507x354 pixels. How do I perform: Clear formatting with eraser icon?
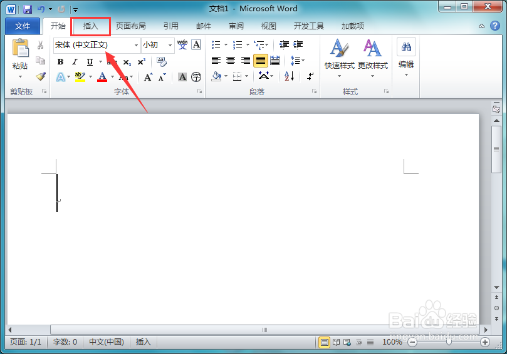161,62
